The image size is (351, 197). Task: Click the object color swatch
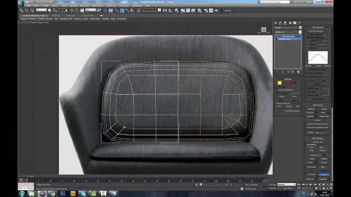(x=300, y=28)
